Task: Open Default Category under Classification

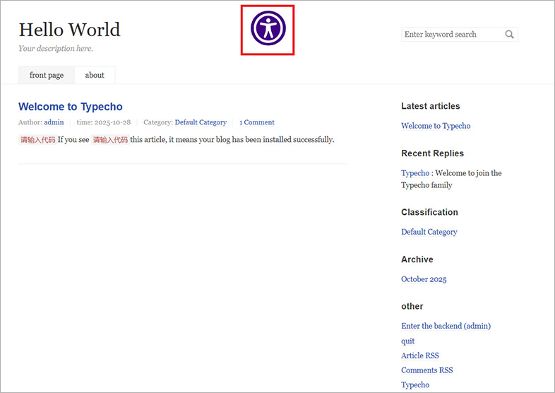Action: 429,232
